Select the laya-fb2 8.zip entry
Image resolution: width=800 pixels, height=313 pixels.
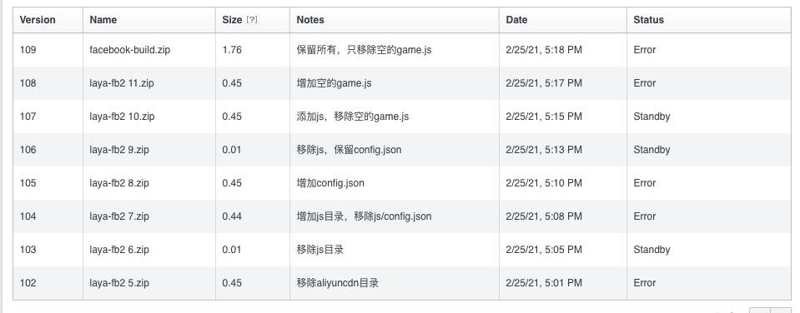coord(119,183)
